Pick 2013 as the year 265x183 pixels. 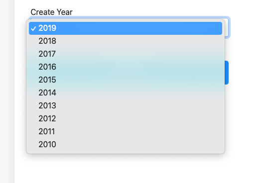126,105
